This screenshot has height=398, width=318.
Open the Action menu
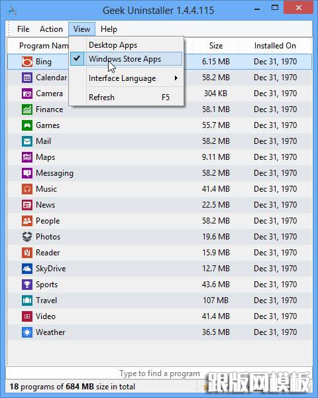point(51,29)
